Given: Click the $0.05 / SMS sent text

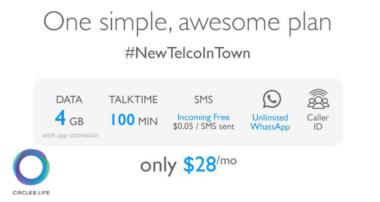Looking at the screenshot, I should coord(204,127).
